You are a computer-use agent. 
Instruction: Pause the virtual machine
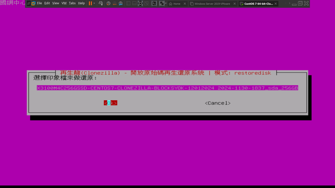point(90,3)
